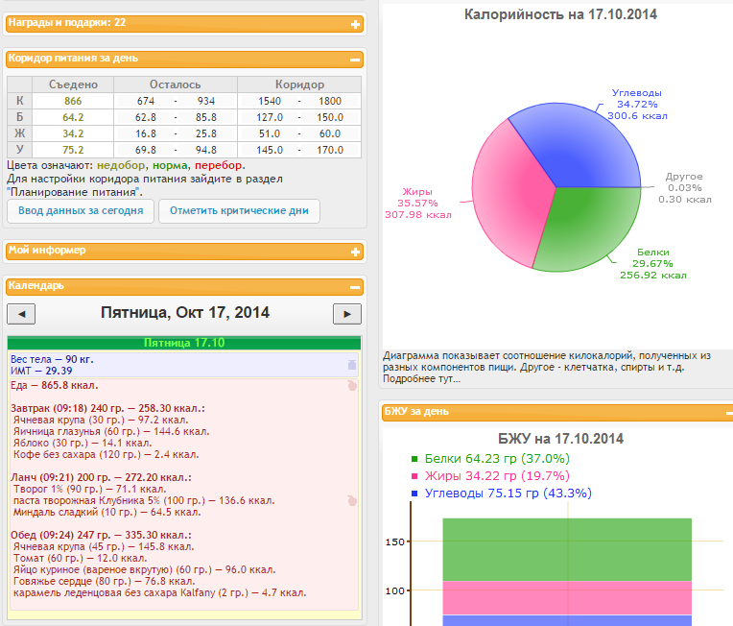Image resolution: width=733 pixels, height=626 pixels.
Task: Collapse the Календарь panel
Action: 355,287
